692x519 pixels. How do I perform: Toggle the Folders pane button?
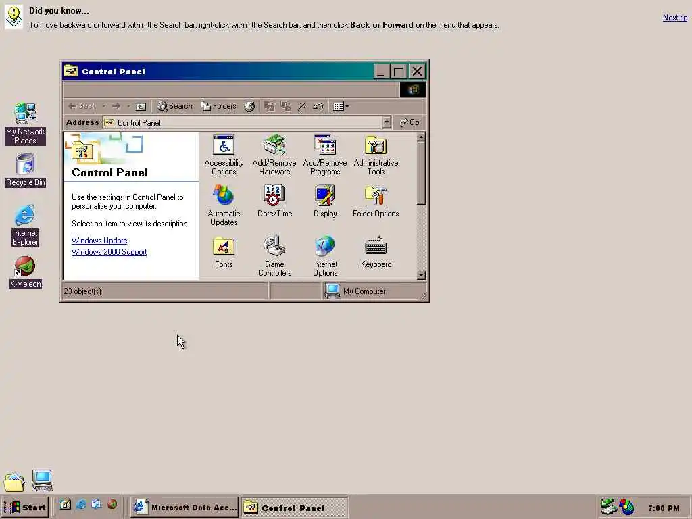point(218,106)
